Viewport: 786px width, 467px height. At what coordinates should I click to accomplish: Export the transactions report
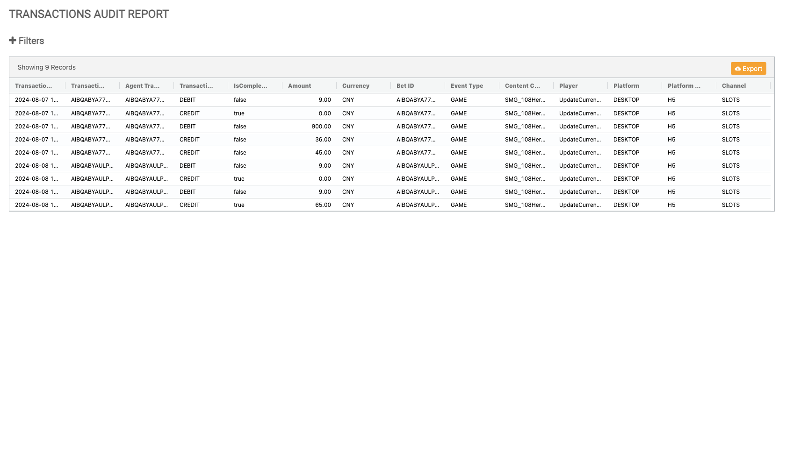tap(748, 69)
